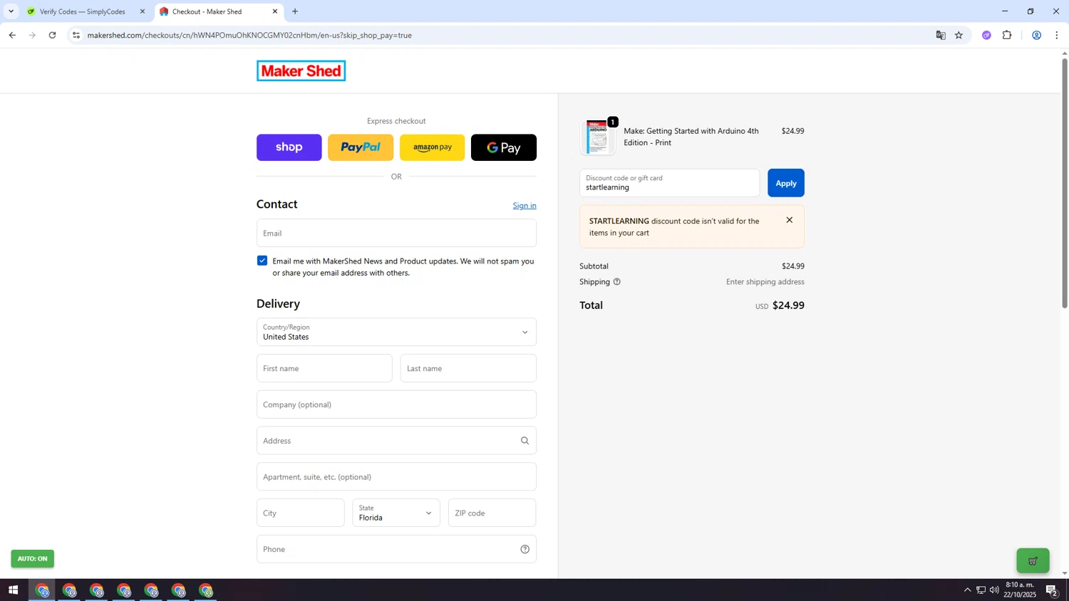Show hidden system tray icons

tap(967, 590)
